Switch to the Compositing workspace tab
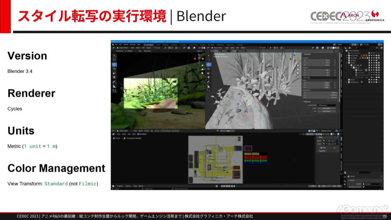The height and width of the screenshot is (220, 391). pyautogui.click(x=230, y=45)
